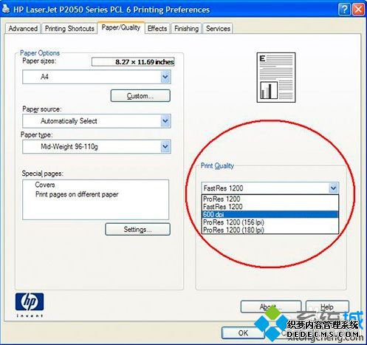Open the Paper source dropdown arrow

[x=165, y=121]
